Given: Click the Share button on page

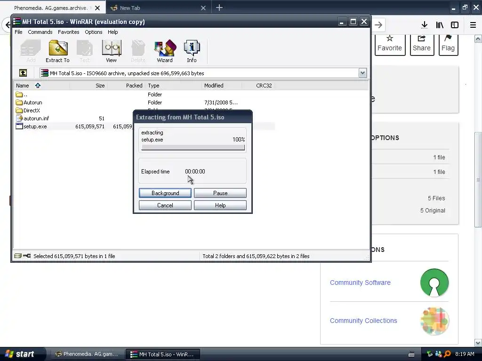Looking at the screenshot, I should click(x=422, y=45).
